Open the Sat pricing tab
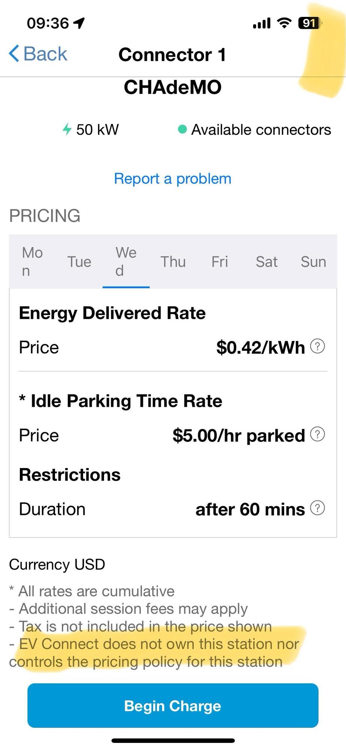Image resolution: width=346 pixels, height=750 pixels. 267,261
